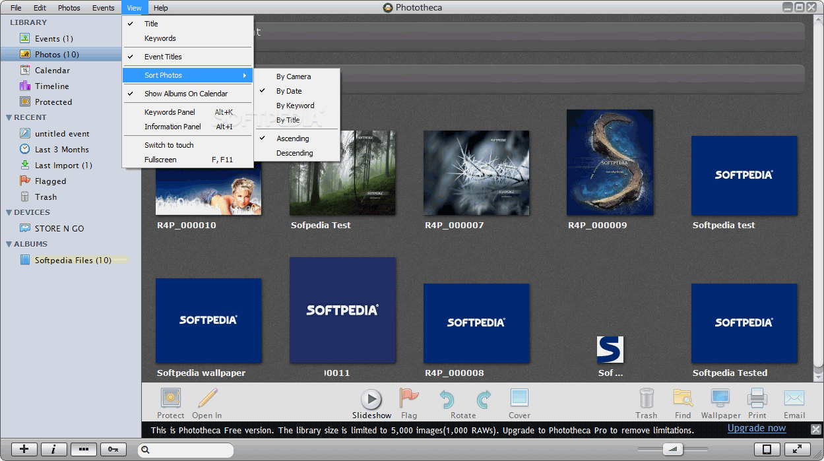Image resolution: width=824 pixels, height=461 pixels.
Task: Click the plus add button
Action: 24,449
